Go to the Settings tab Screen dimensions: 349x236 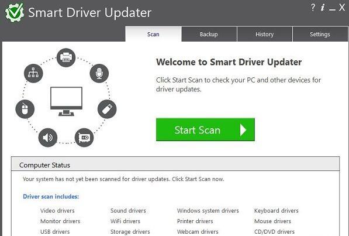(x=320, y=34)
